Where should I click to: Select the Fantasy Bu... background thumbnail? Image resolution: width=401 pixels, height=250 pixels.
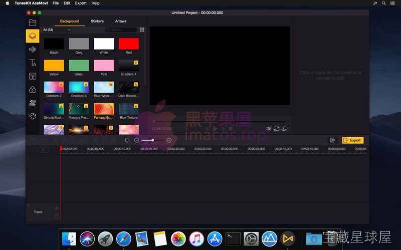pos(104,109)
